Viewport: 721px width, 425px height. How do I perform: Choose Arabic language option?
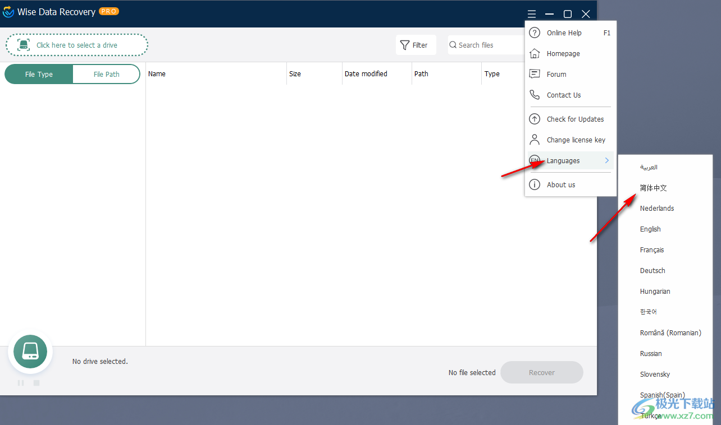pyautogui.click(x=649, y=167)
